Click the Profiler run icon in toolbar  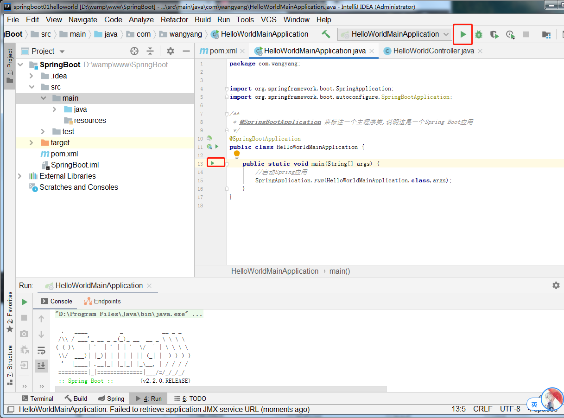(510, 34)
